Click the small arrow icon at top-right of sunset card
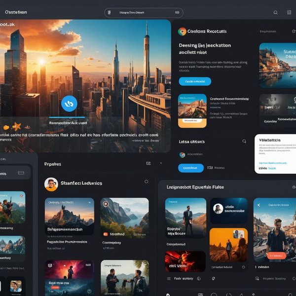The width and height of the screenshot is (296, 296). pyautogui.click(x=89, y=202)
